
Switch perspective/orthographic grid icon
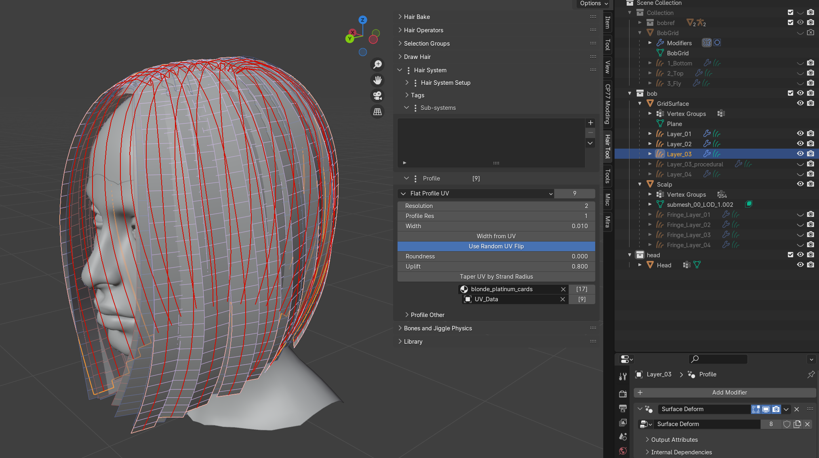[x=377, y=111]
